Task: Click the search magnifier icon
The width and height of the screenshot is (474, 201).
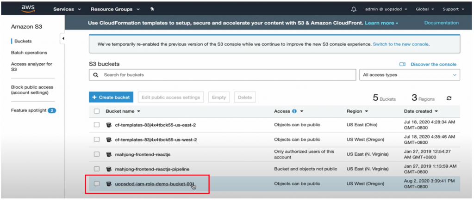Action: 96,74
